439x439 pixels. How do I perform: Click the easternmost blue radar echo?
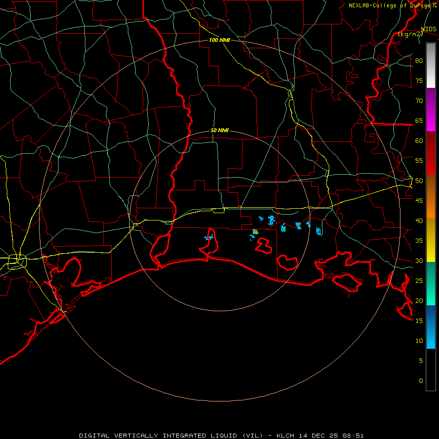(319, 231)
